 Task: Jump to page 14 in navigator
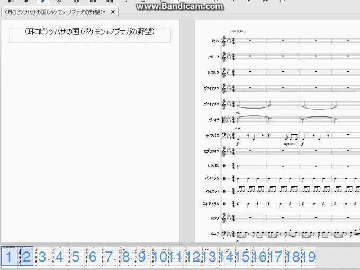pyautogui.click(x=226, y=256)
